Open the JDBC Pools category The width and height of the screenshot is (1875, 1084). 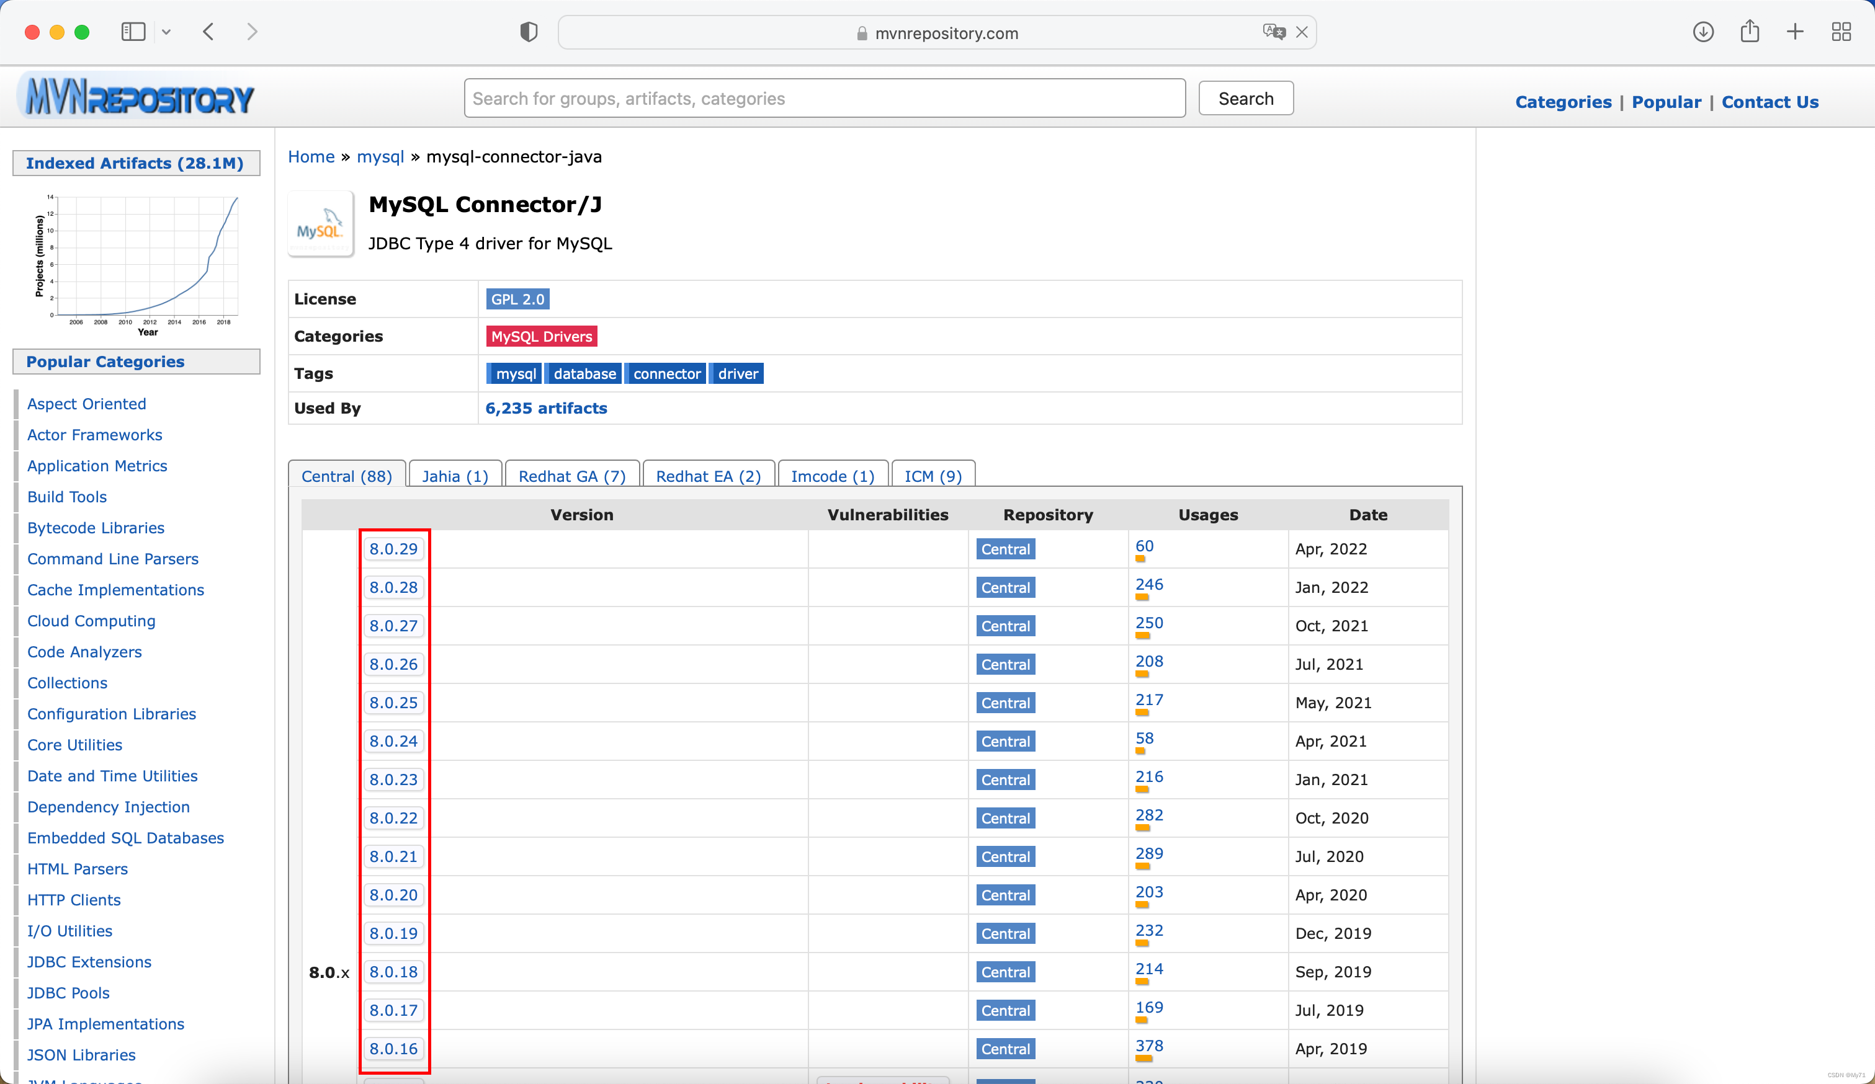[68, 993]
